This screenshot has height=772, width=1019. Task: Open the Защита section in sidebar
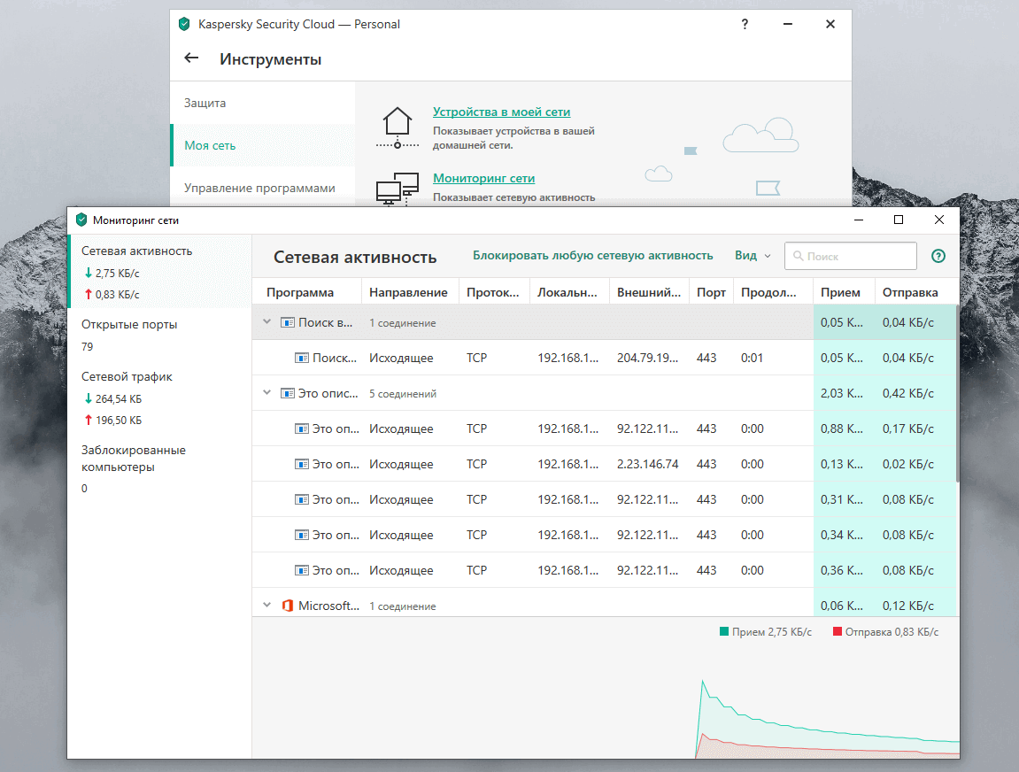click(x=205, y=103)
